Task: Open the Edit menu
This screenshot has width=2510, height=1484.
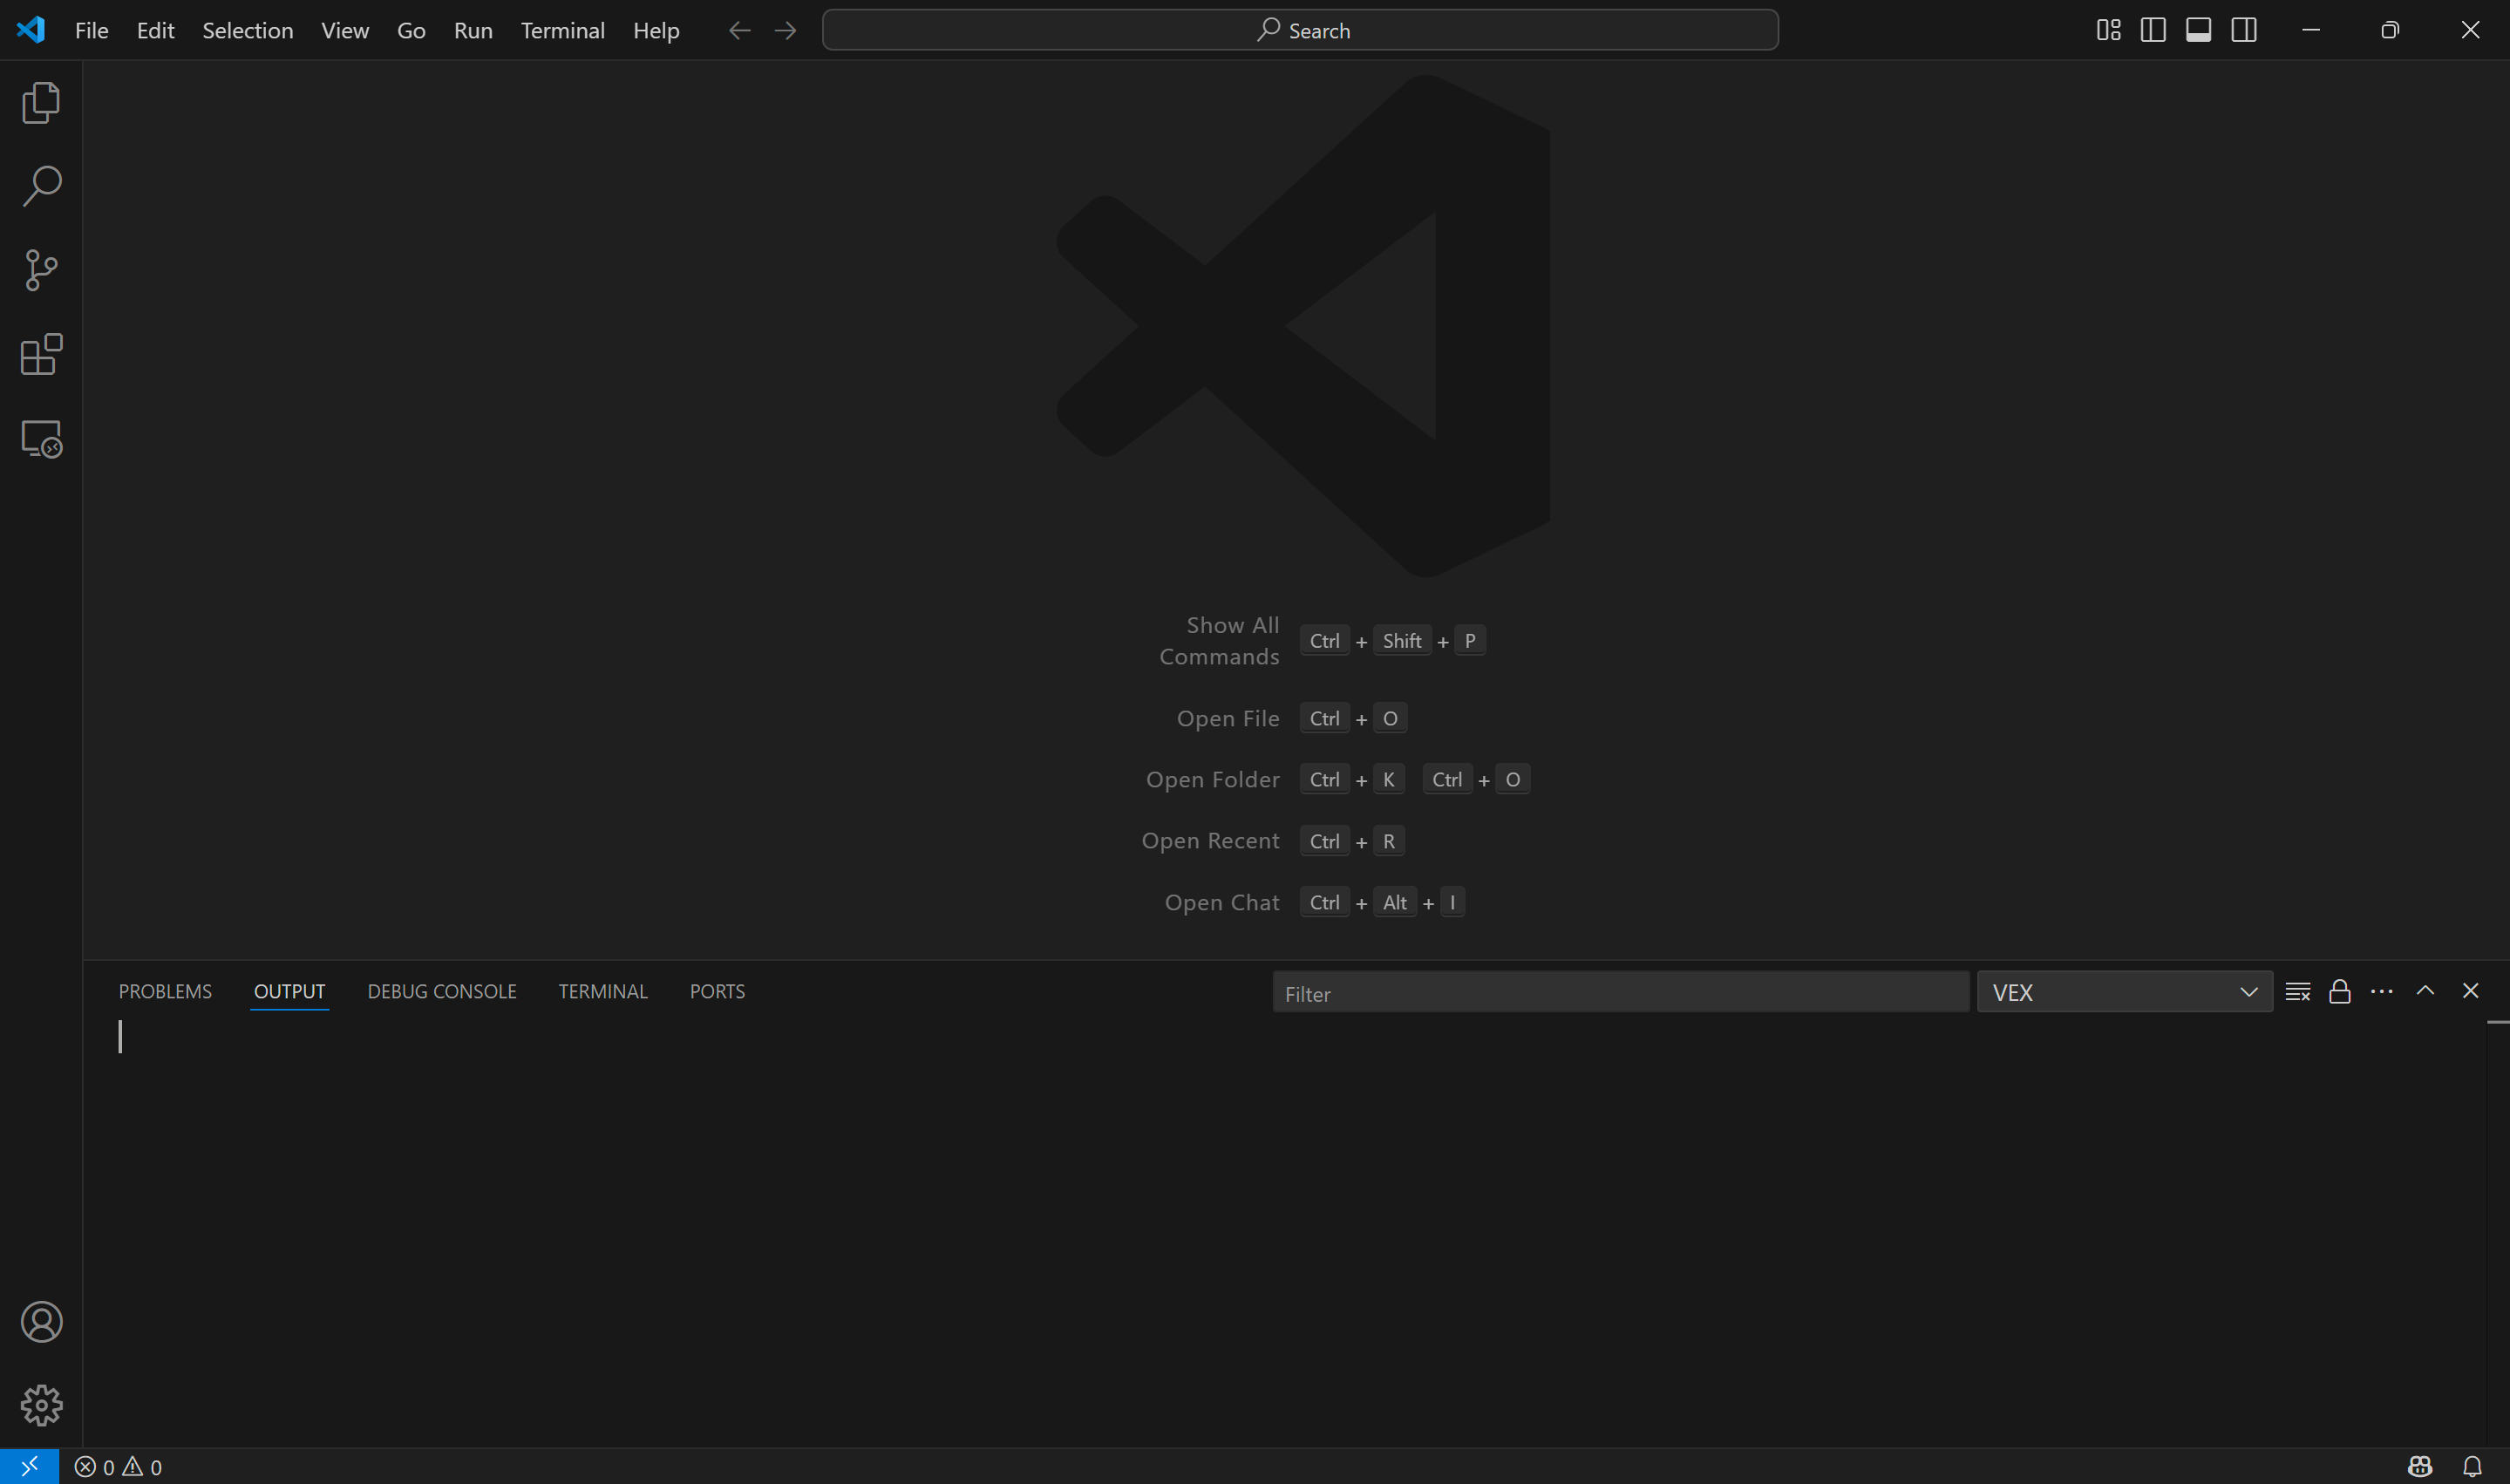Action: (155, 30)
